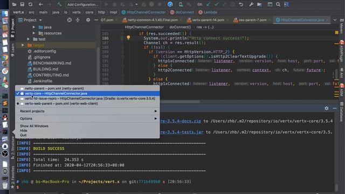Open Project Structure folder icon
345x194 pixels.
point(260,4)
